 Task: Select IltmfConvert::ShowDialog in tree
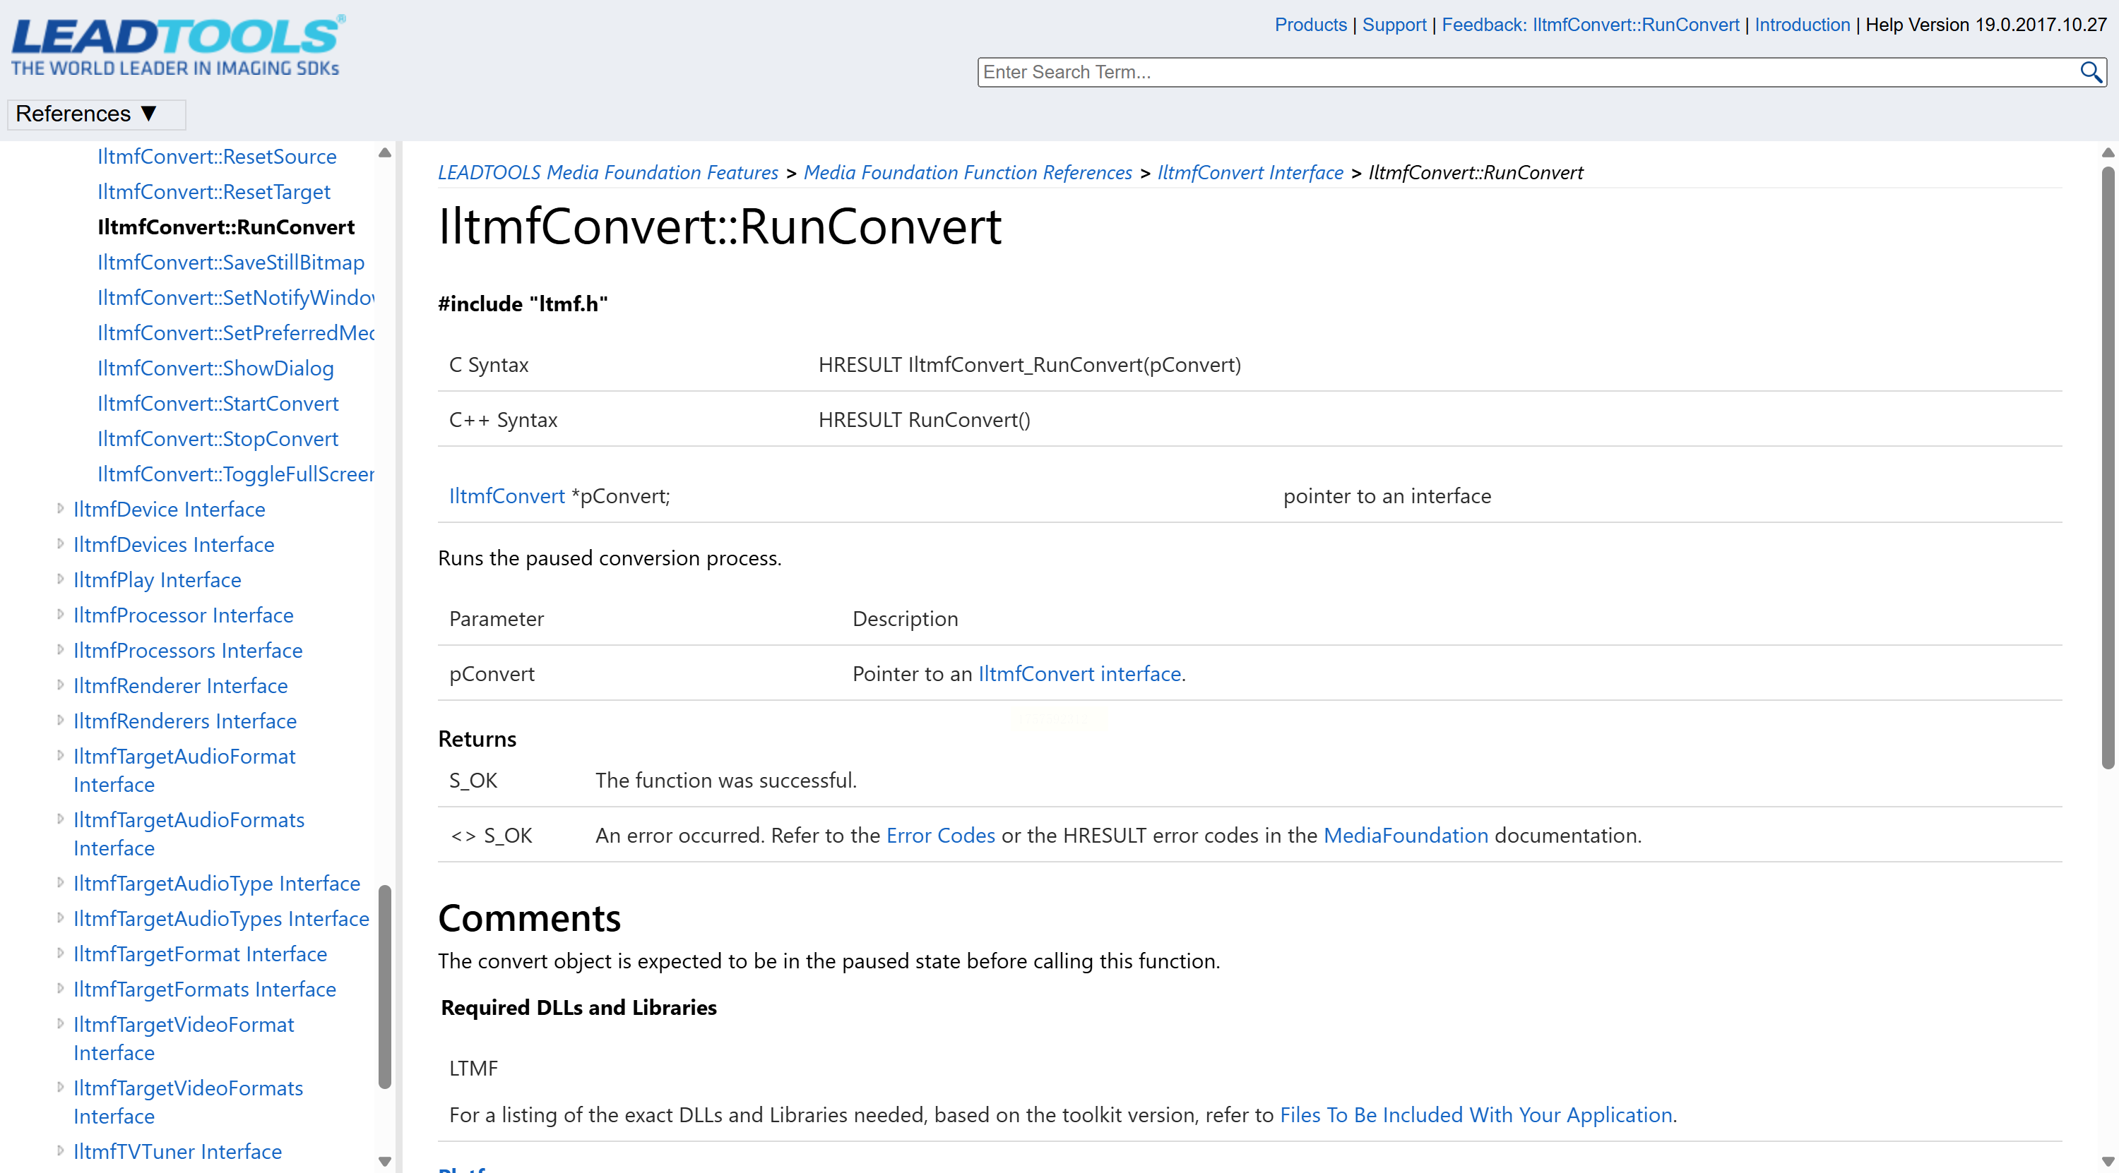click(x=215, y=368)
